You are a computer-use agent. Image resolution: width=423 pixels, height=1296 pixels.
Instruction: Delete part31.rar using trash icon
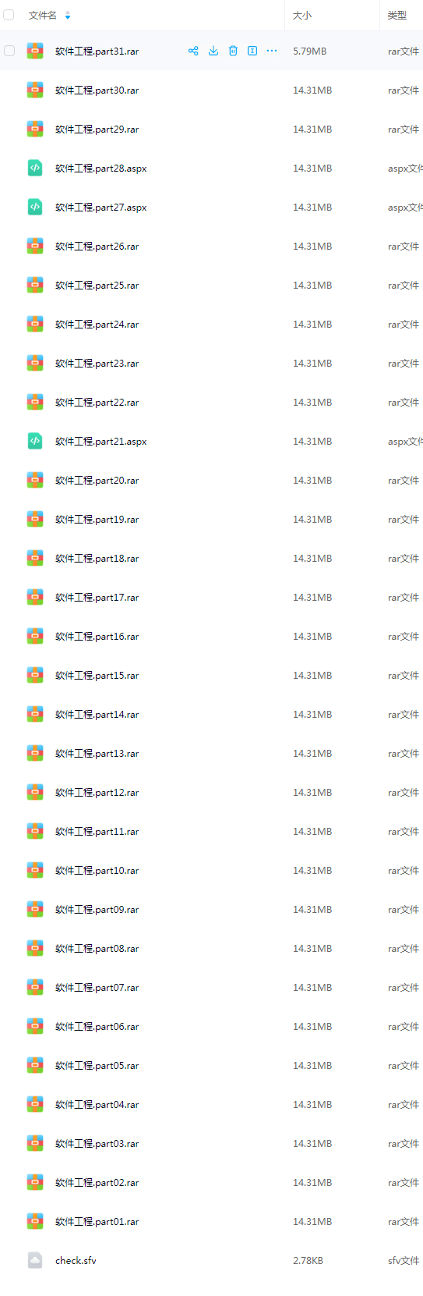[233, 51]
